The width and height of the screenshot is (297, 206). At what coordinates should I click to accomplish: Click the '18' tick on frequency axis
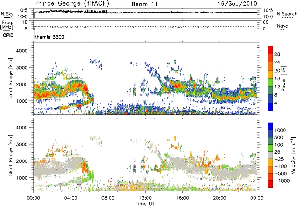point(25,22)
